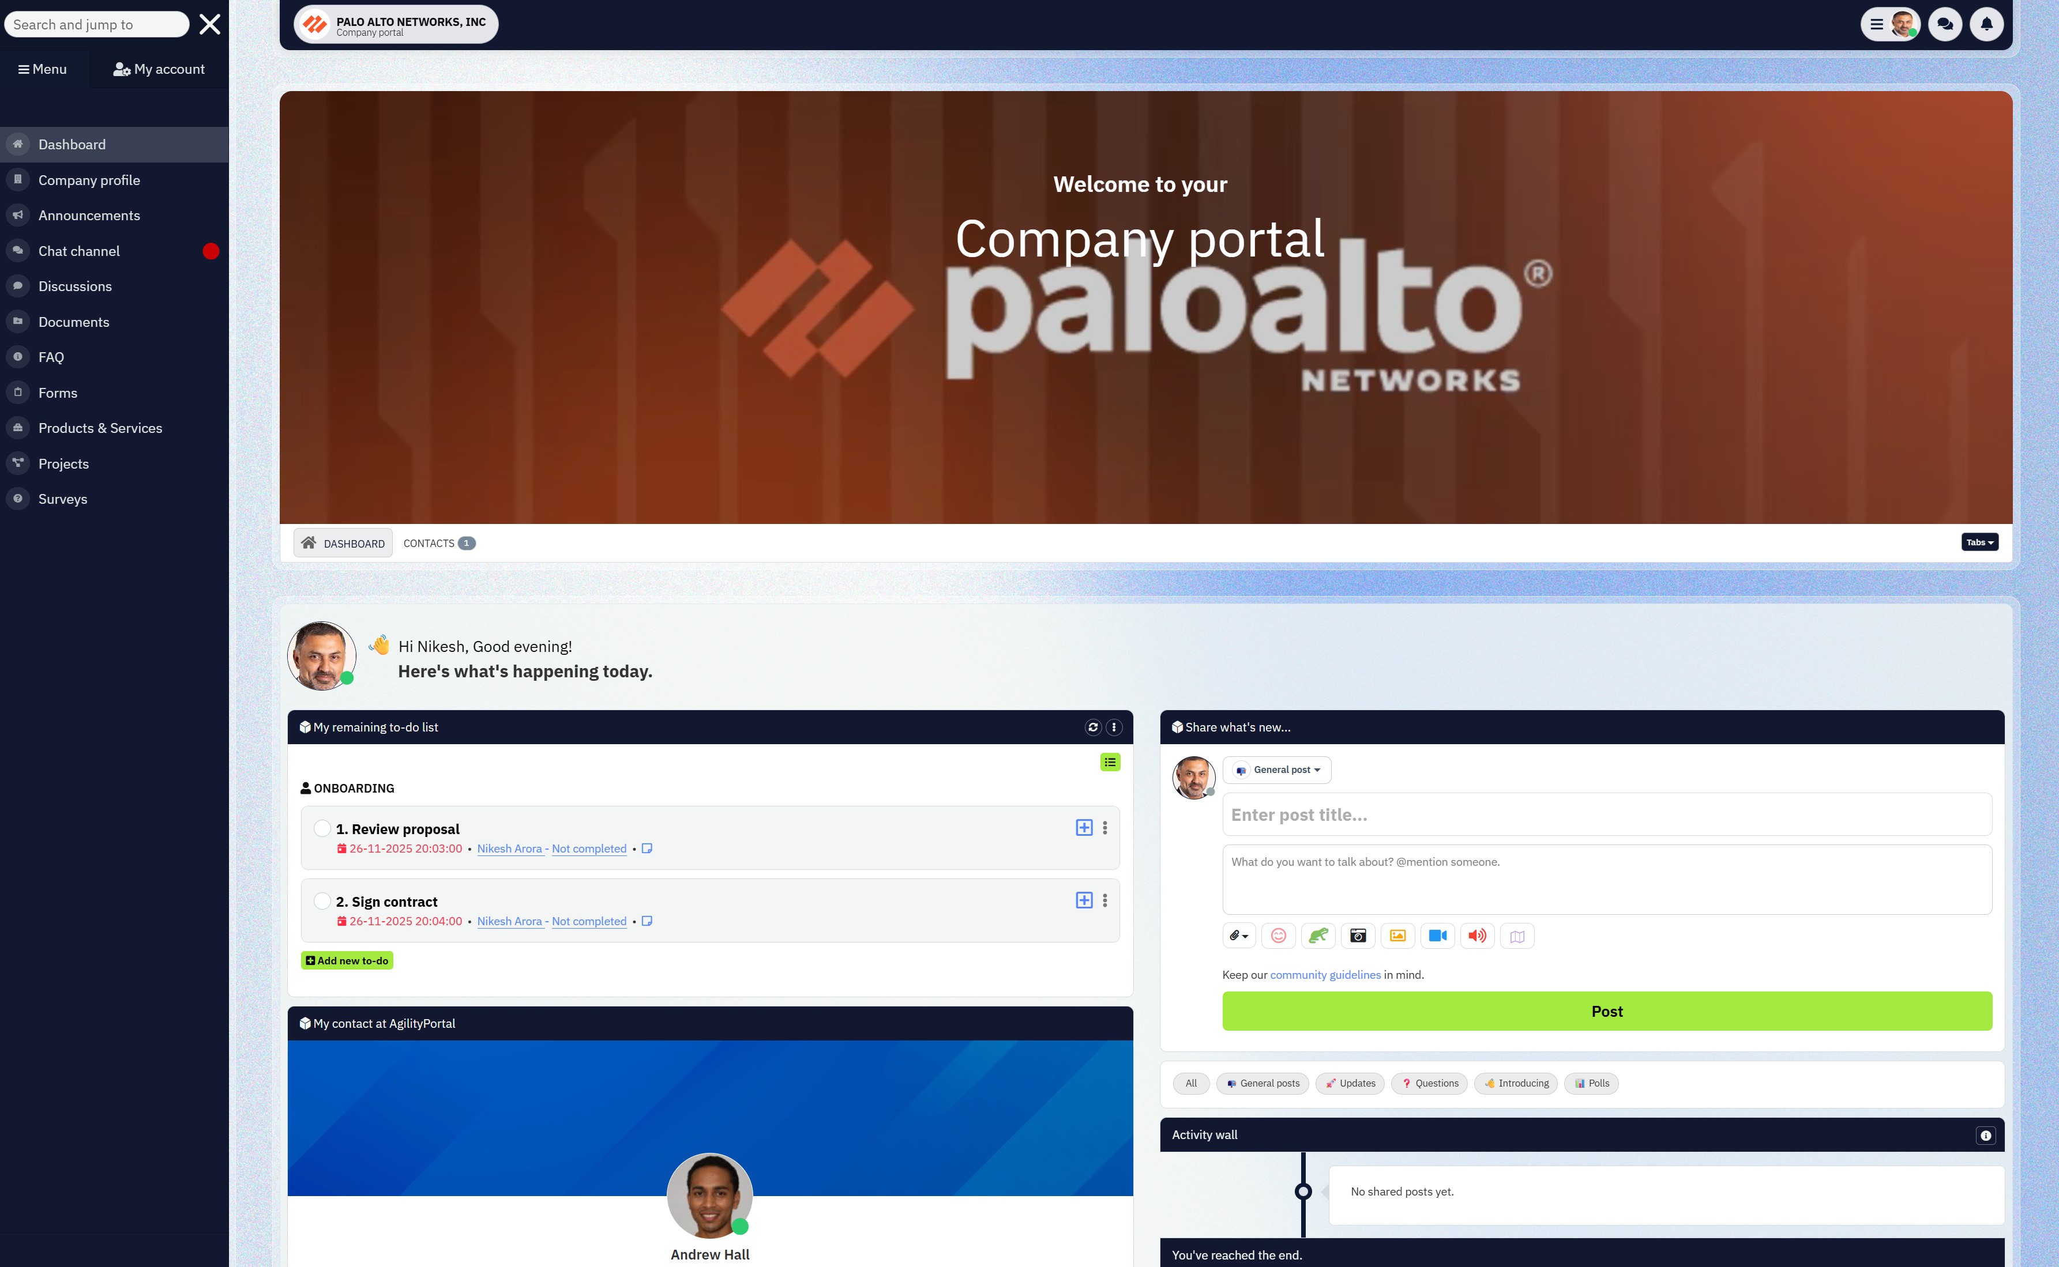Open notifications bell in top bar
The image size is (2059, 1267).
(x=1986, y=24)
